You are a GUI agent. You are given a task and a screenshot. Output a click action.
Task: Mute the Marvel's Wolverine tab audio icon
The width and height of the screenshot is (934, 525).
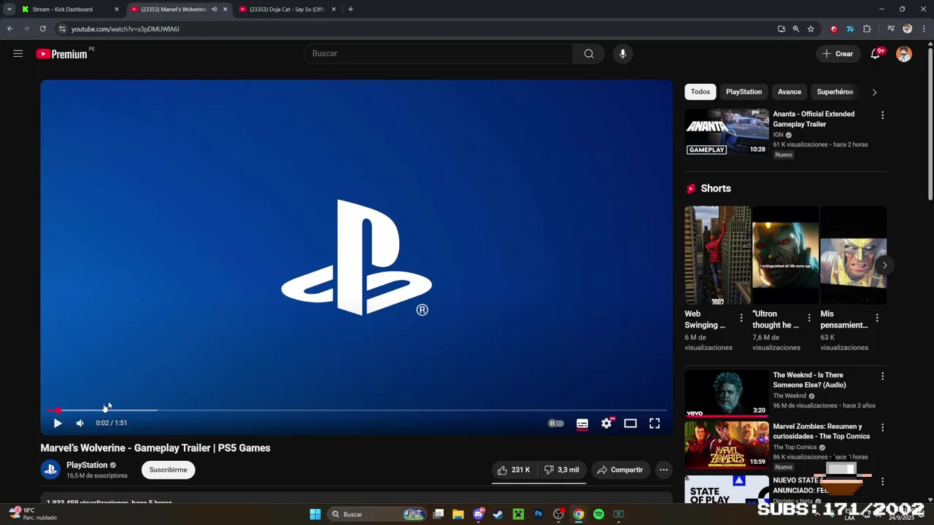tap(214, 9)
